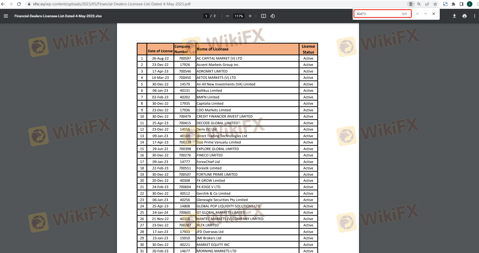Click 'JMI Brokers Ltd' licensee name

209,238
